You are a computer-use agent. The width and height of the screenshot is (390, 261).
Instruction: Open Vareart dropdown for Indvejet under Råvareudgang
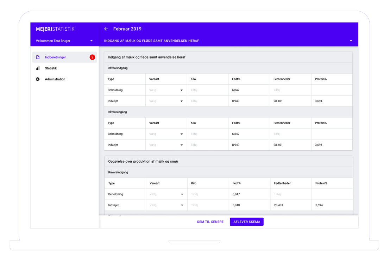pos(166,145)
